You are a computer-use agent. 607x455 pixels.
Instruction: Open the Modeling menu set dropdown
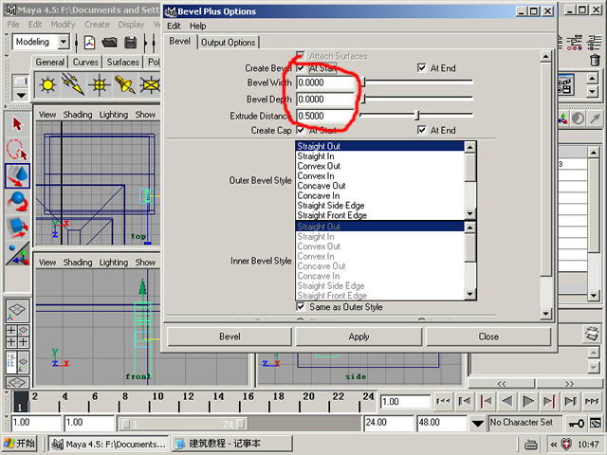[x=64, y=42]
